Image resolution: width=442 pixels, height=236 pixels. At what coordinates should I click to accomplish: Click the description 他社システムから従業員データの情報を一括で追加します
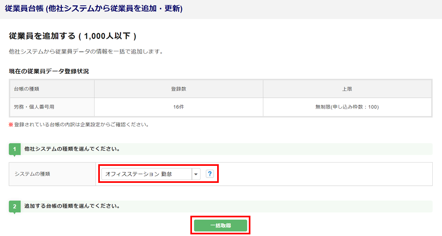[x=86, y=52]
